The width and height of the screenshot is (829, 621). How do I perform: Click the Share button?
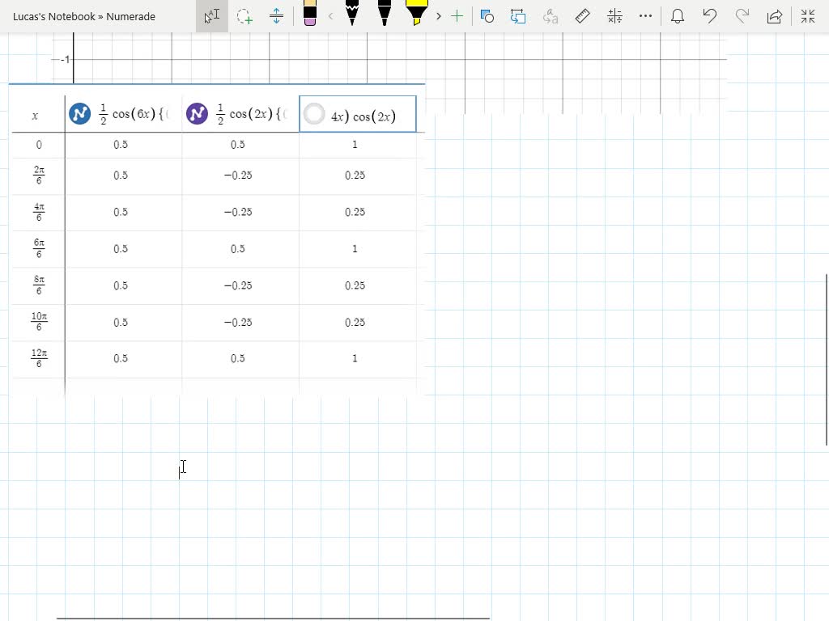click(x=774, y=16)
